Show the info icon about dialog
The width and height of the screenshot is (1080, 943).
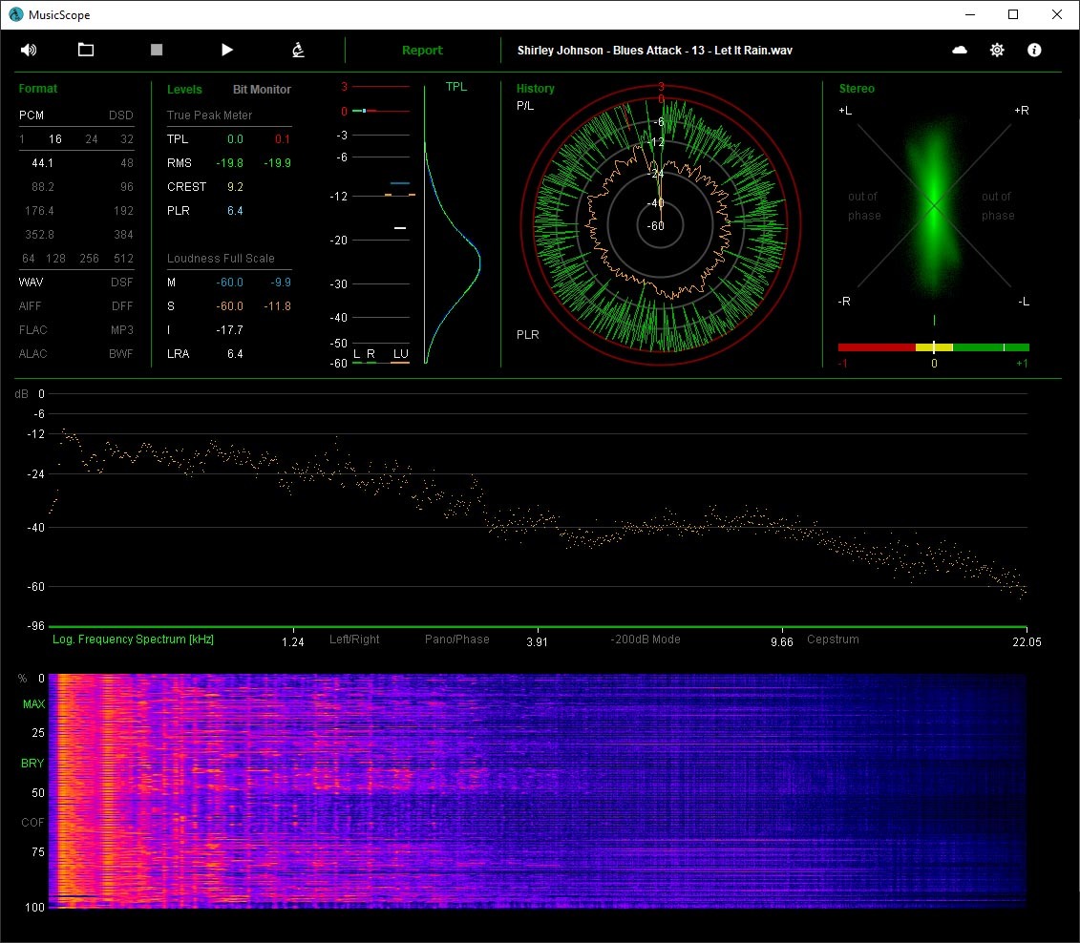tap(1034, 50)
